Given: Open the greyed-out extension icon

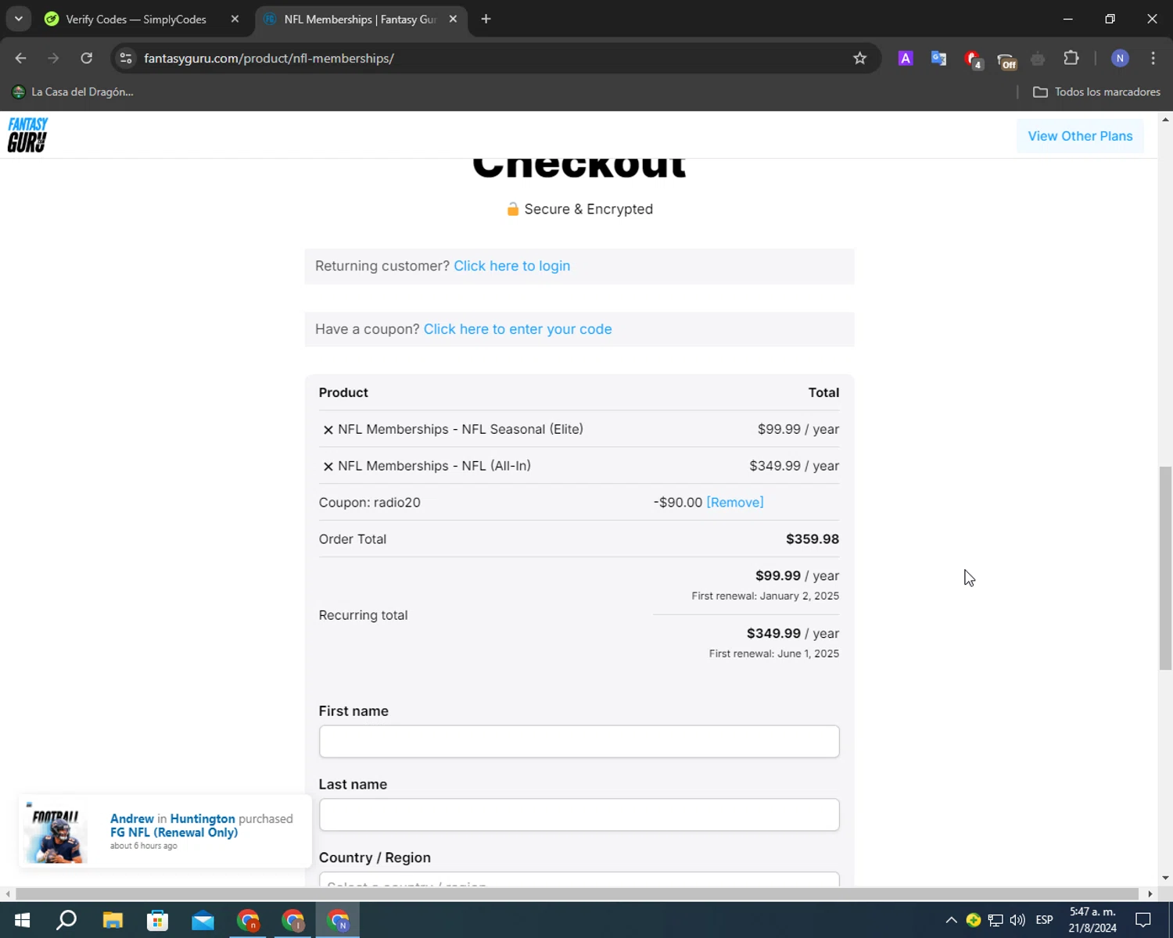Looking at the screenshot, I should point(1038,58).
